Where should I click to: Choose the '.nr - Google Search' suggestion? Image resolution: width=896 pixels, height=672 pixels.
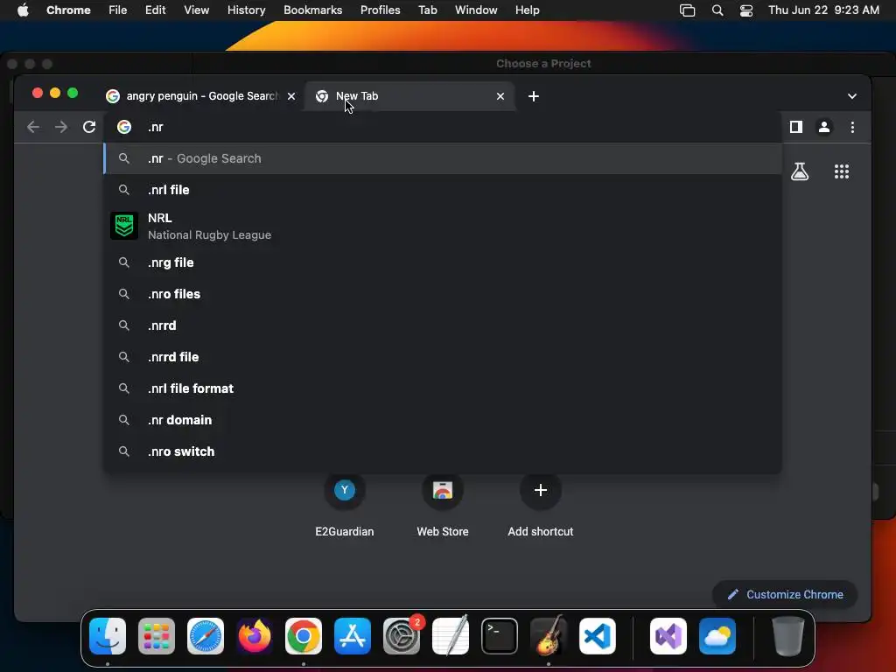[442, 158]
